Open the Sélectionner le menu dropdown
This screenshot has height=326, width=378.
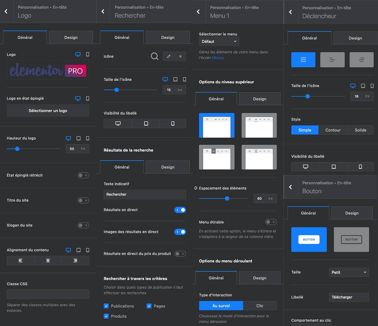tap(219, 41)
